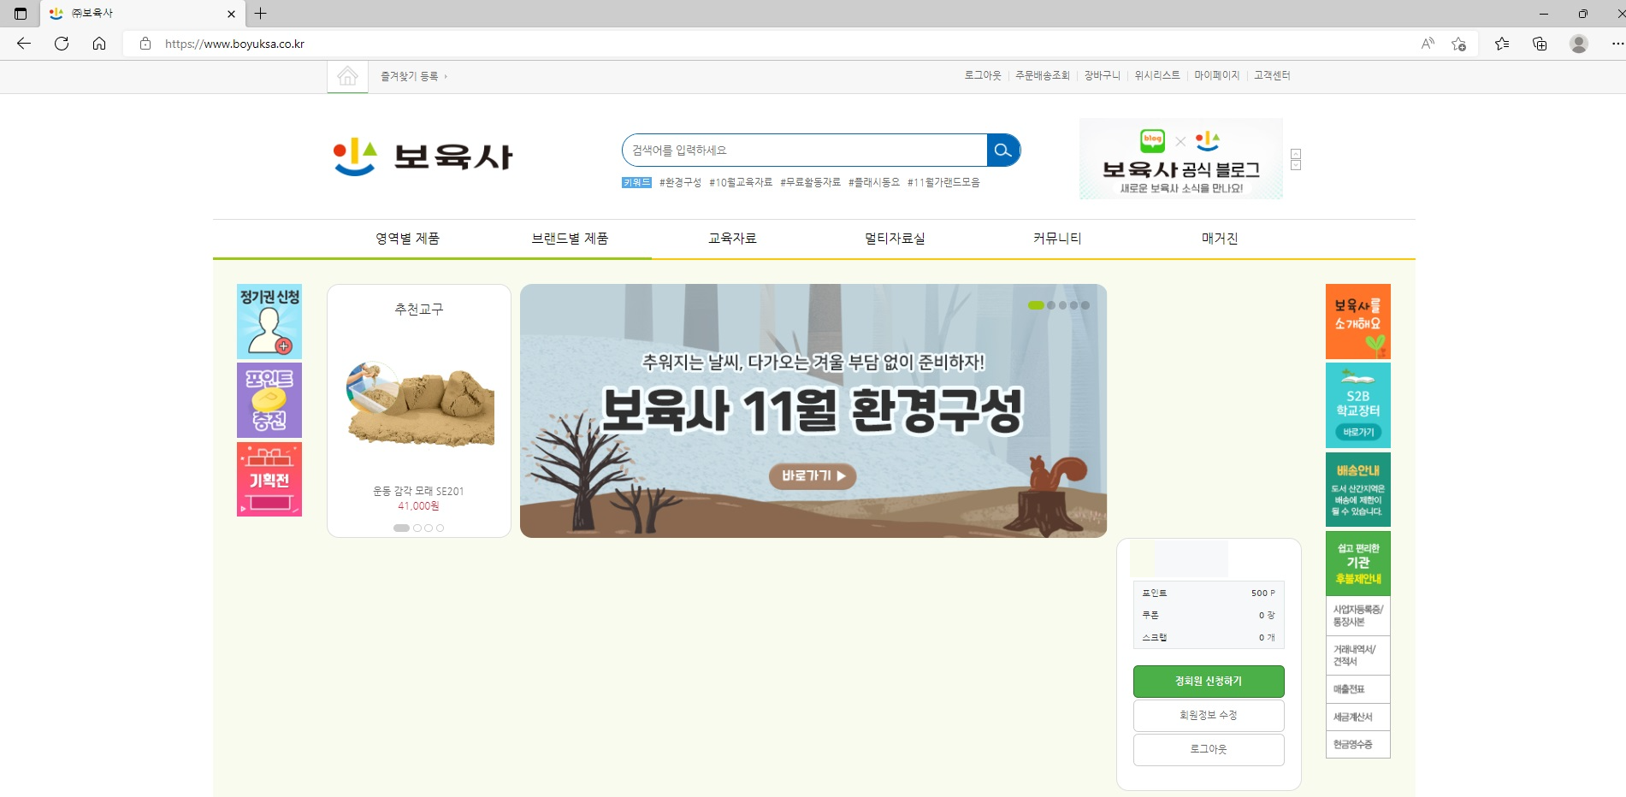Screen dimensions: 1626x797
Task: Click the green 정회원 신청하기 button
Action: coord(1209,682)
